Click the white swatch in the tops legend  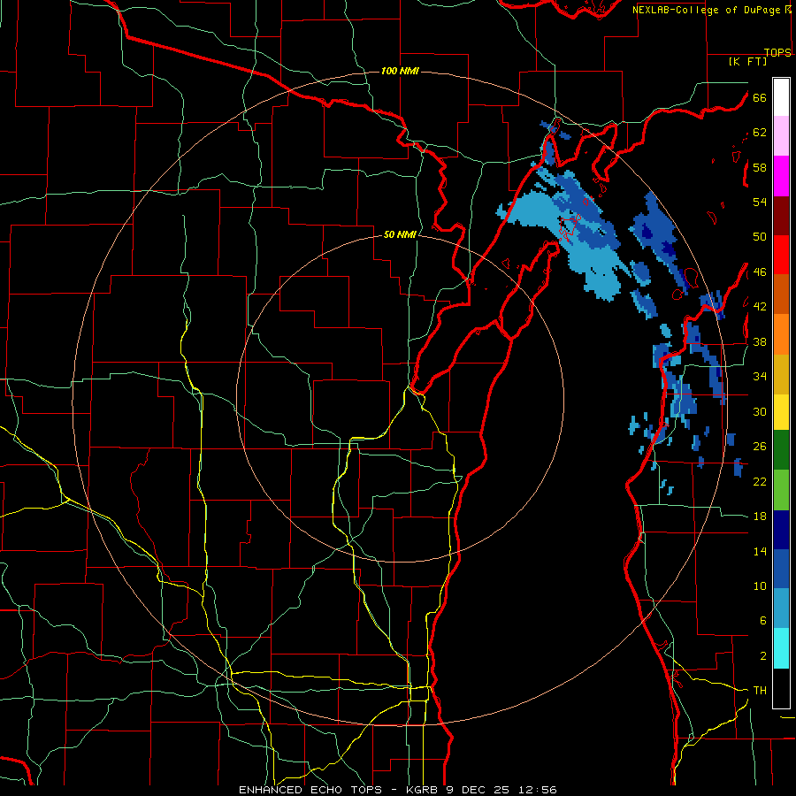(x=781, y=97)
